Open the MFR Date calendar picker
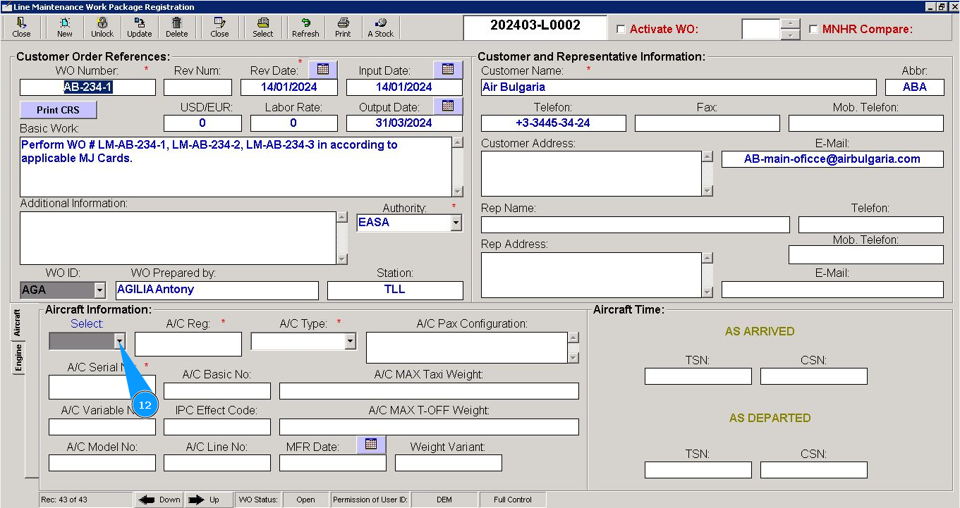Screen dimensions: 960x508 [x=371, y=445]
